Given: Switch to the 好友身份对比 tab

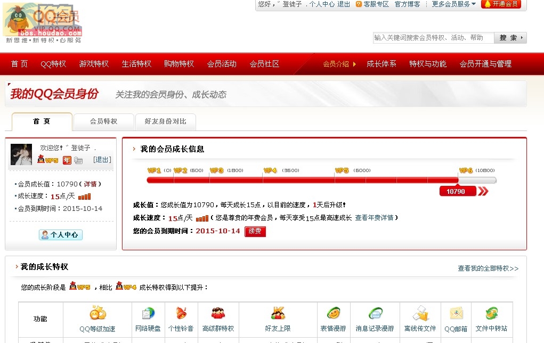Looking at the screenshot, I should pos(166,122).
